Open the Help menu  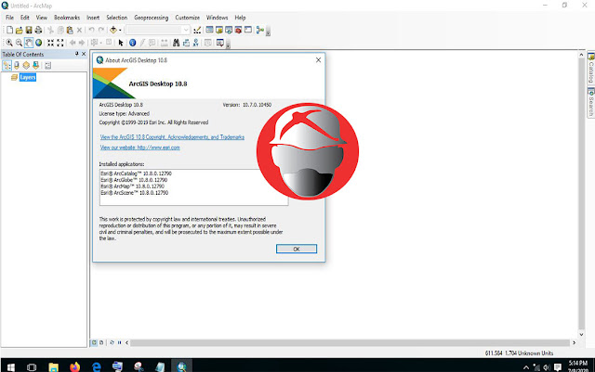click(x=240, y=18)
